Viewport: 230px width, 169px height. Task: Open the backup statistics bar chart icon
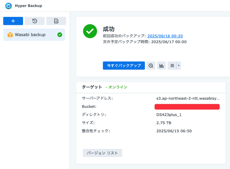[x=161, y=66]
